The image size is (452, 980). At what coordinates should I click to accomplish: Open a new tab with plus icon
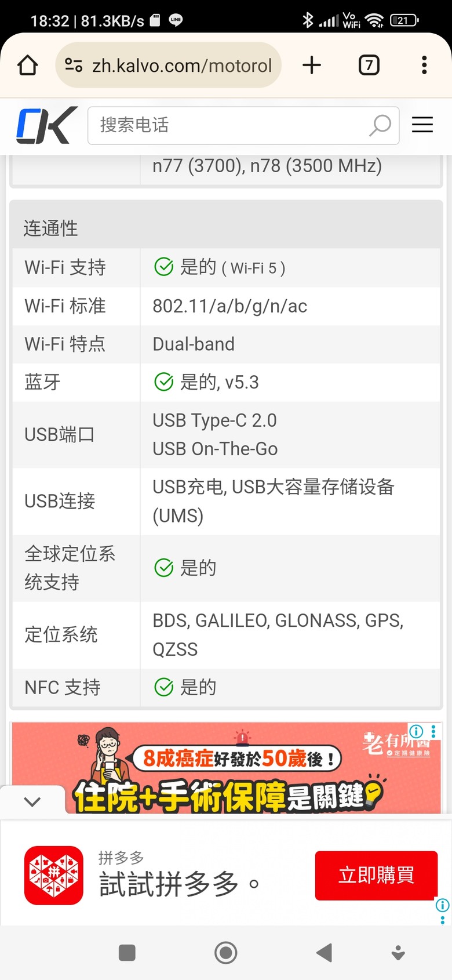point(312,65)
